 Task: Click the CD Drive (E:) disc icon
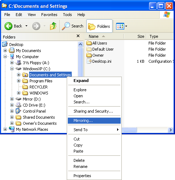coord(18,105)
